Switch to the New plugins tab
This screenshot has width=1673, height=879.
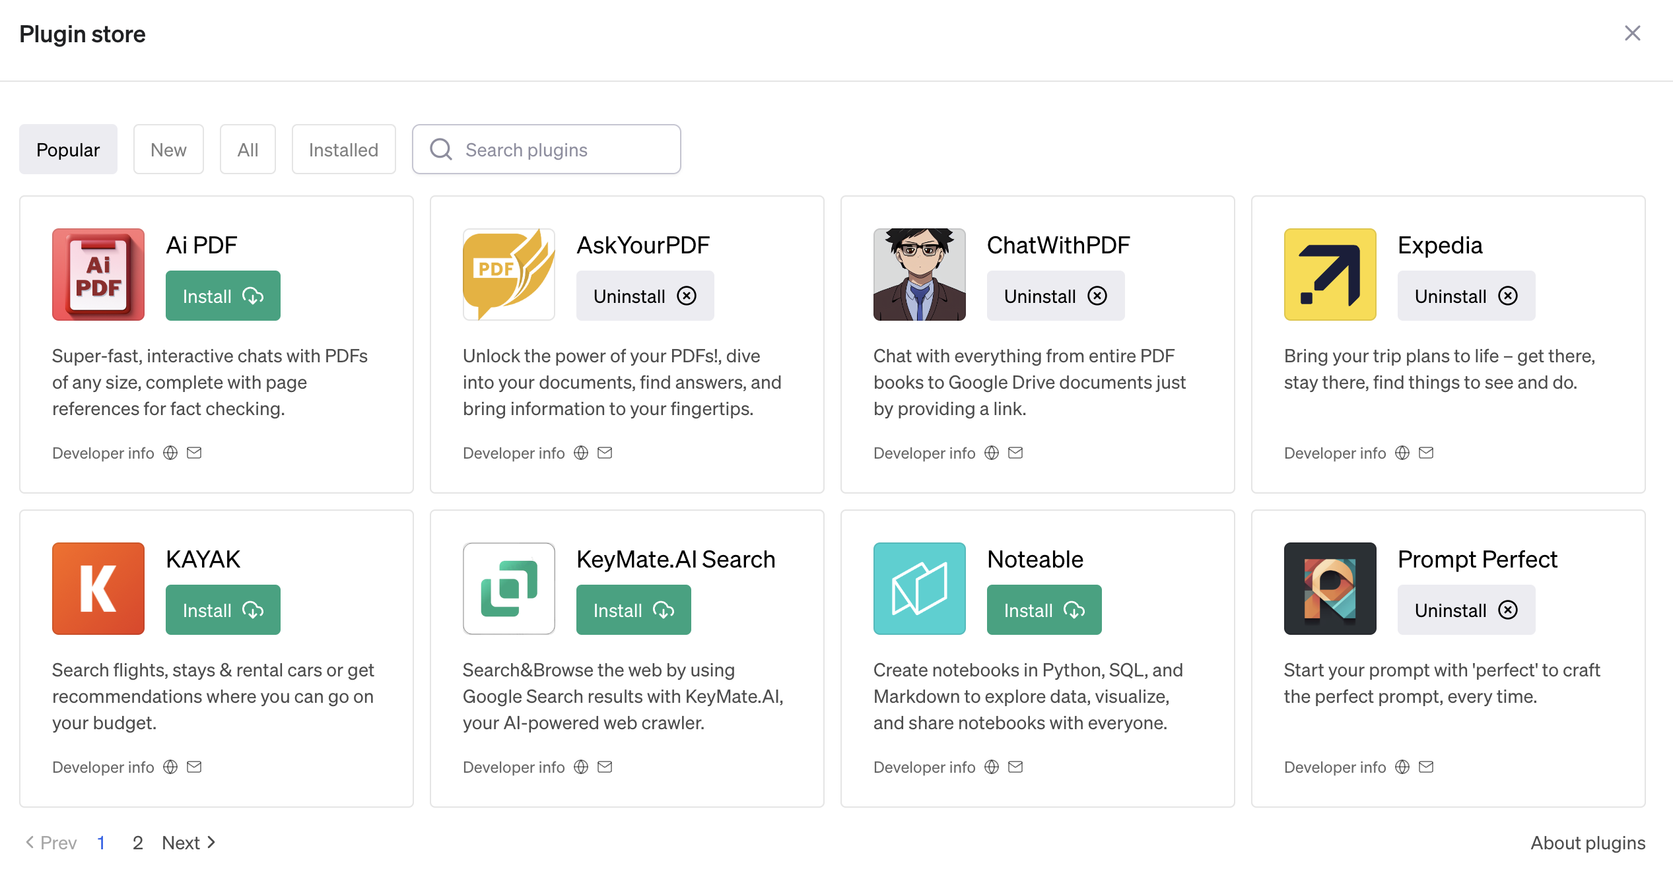tap(168, 149)
